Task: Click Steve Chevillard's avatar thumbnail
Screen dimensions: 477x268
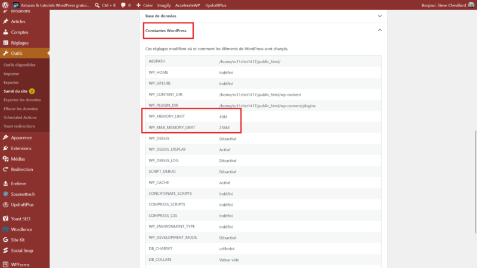Action: pyautogui.click(x=471, y=5)
